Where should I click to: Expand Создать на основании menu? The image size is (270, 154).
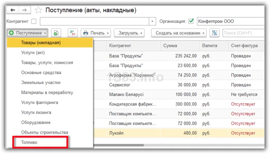click(179, 33)
